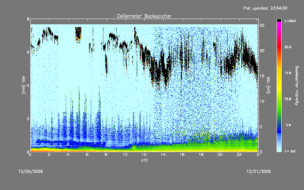304x190 pixels.
Task: Select the "12/21/2006" end date label
Action: [258, 171]
